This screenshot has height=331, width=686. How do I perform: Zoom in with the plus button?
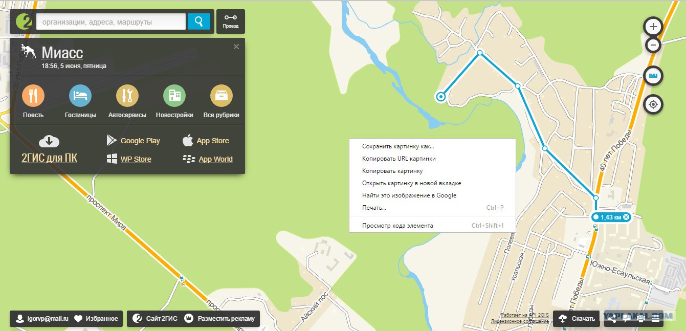653,26
